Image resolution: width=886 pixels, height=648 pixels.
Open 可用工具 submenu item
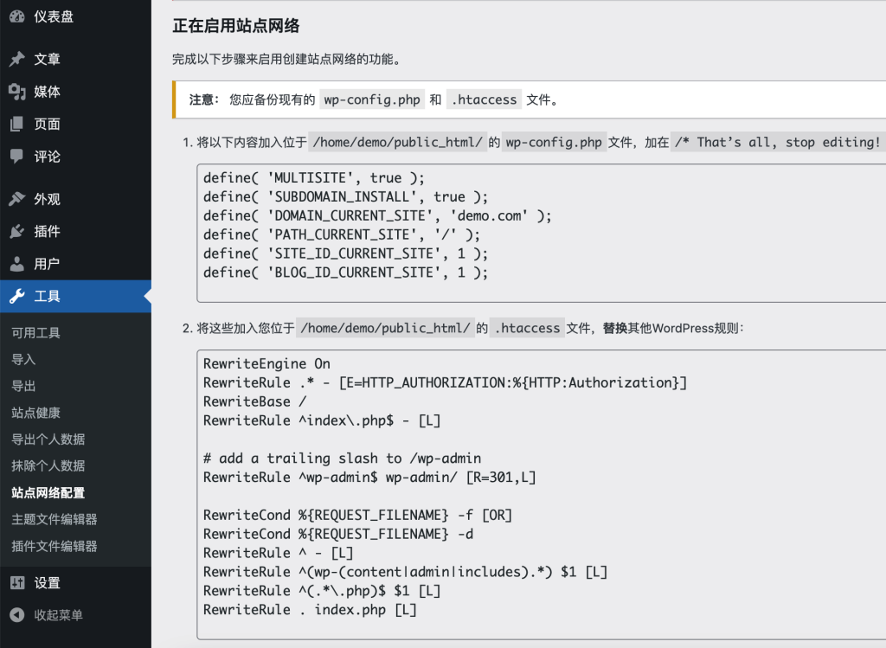click(35, 333)
